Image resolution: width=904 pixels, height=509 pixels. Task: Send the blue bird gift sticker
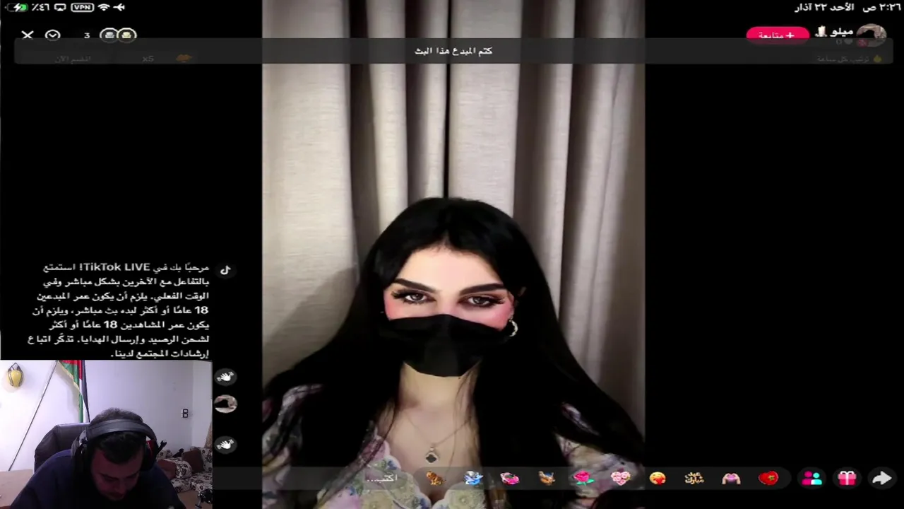pyautogui.click(x=472, y=479)
